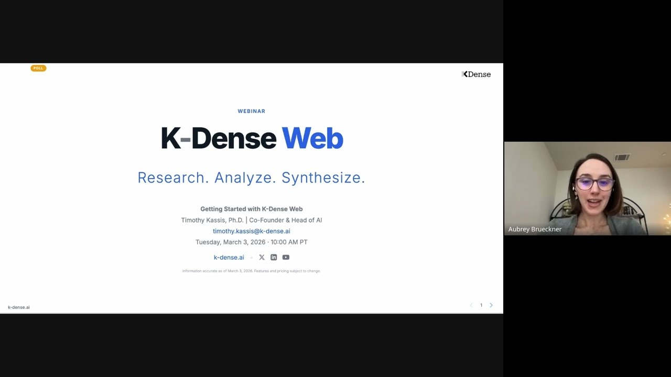The height and width of the screenshot is (377, 671).
Task: Open the X (Twitter) social icon
Action: (x=262, y=257)
